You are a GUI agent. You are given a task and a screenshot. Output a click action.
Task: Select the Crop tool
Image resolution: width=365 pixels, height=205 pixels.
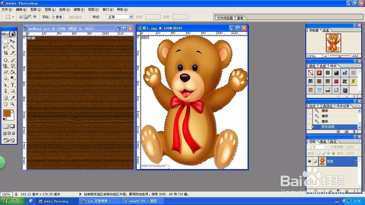pos(6,53)
